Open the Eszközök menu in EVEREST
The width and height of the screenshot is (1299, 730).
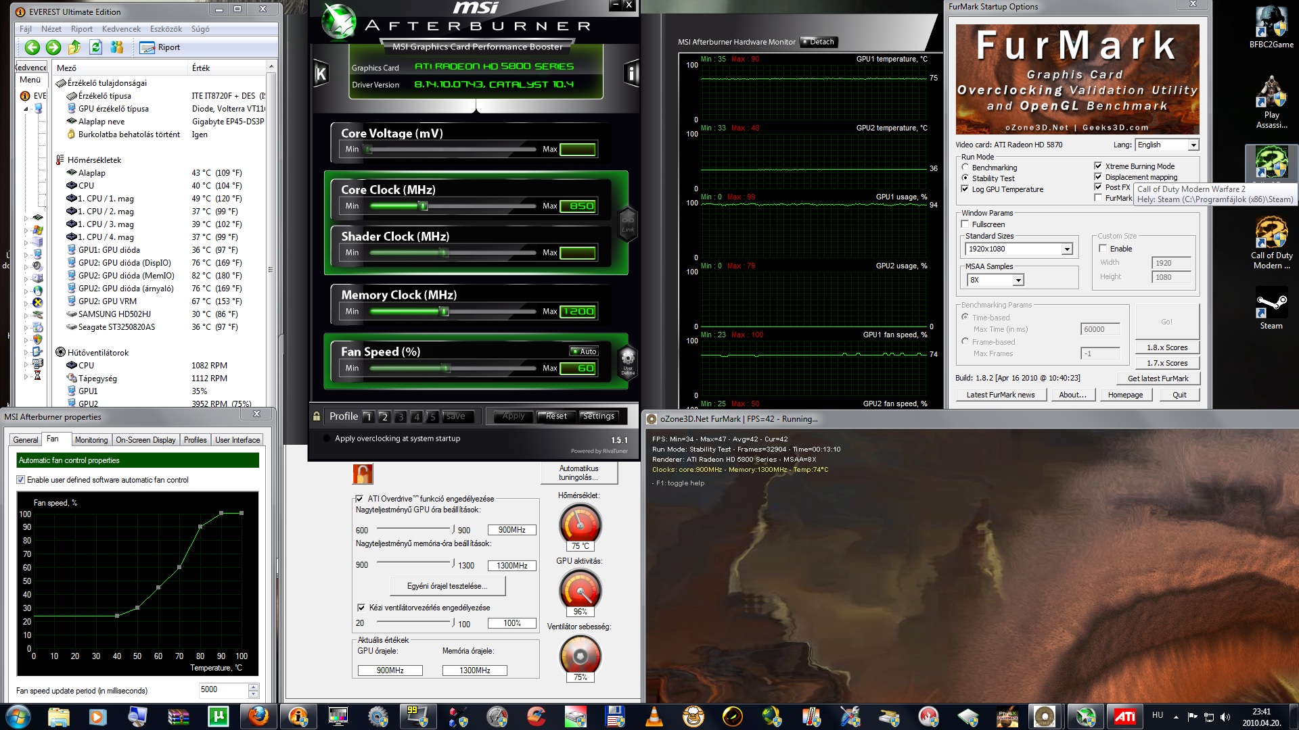tap(166, 29)
